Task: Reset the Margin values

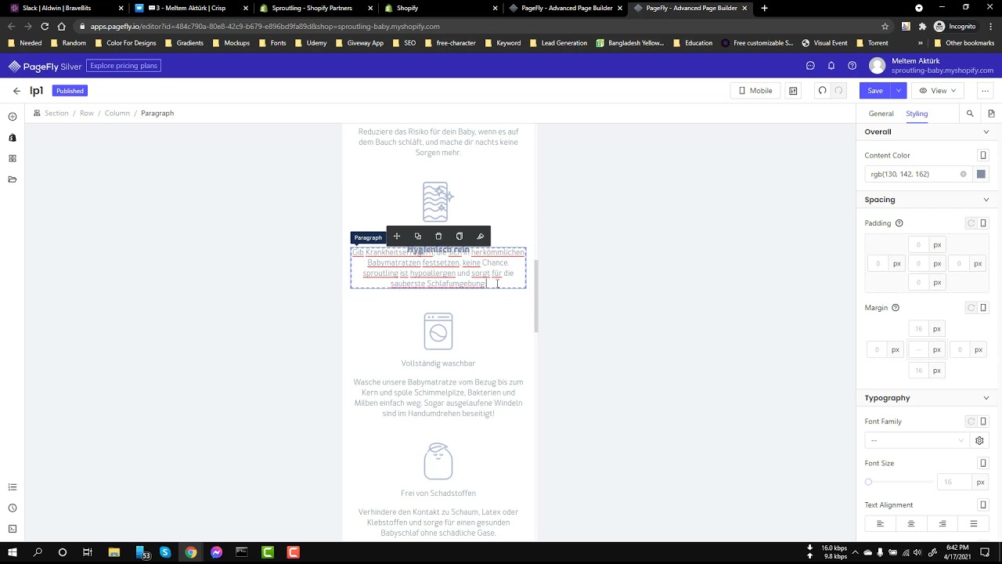Action: coord(971,308)
